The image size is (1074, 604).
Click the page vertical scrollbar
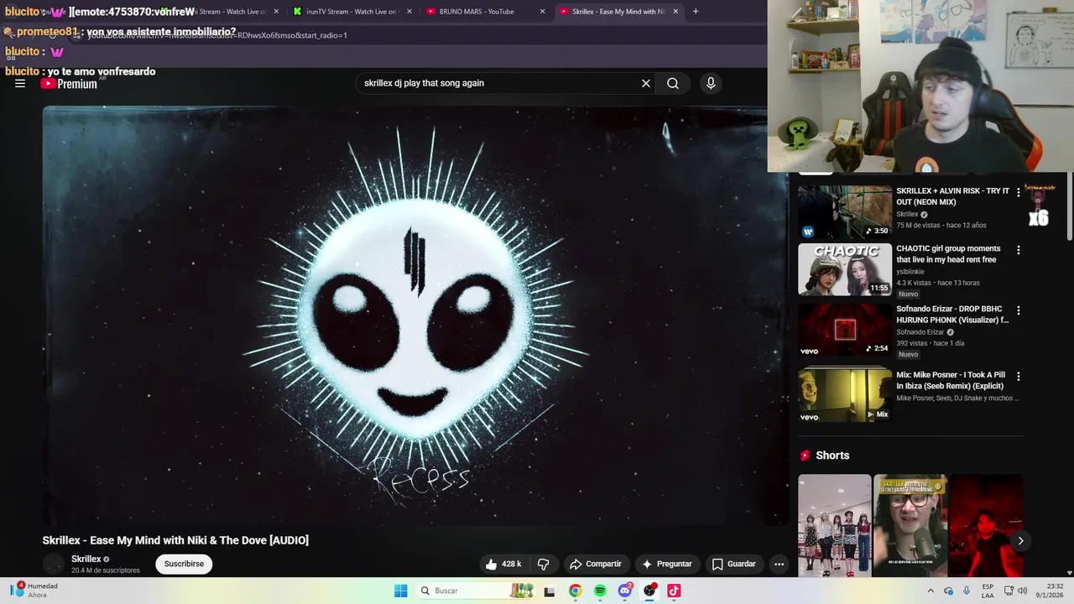pyautogui.click(x=1069, y=207)
